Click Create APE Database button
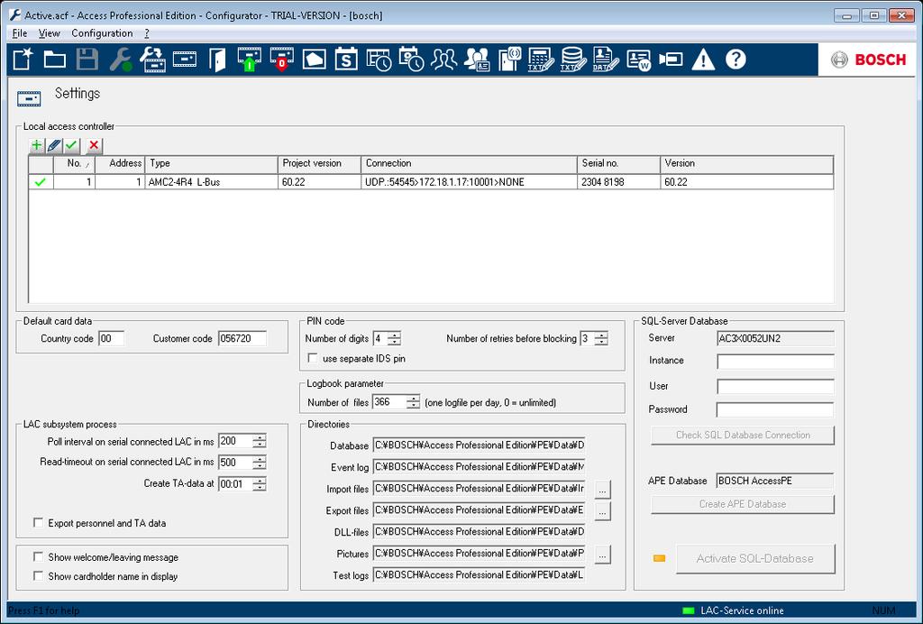 click(x=743, y=504)
